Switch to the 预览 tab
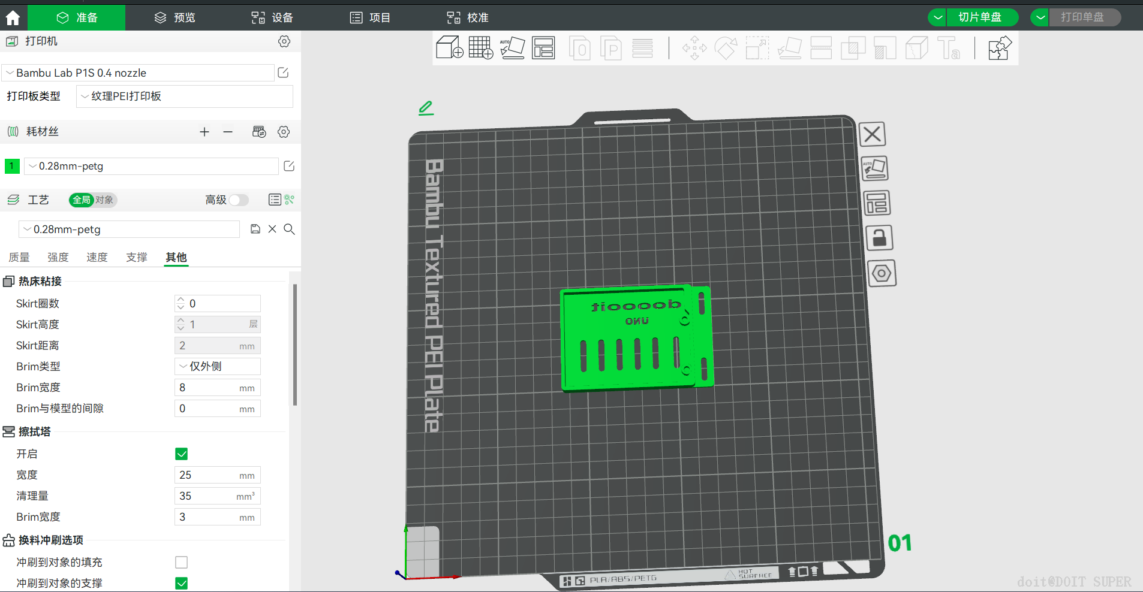Screen dimensions: 1143x592 pos(175,18)
